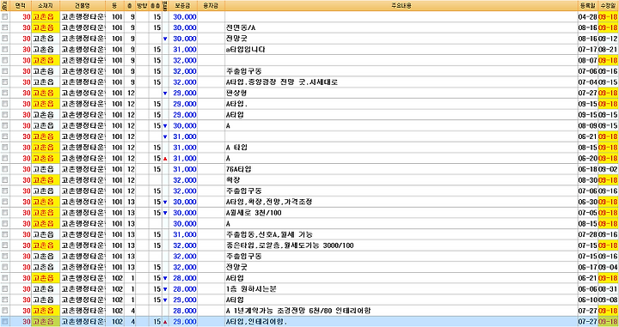
Task: Click the 06-18 registration date
Action: pyautogui.click(x=587, y=169)
